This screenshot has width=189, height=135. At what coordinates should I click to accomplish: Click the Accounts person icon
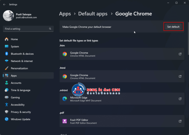6,83
